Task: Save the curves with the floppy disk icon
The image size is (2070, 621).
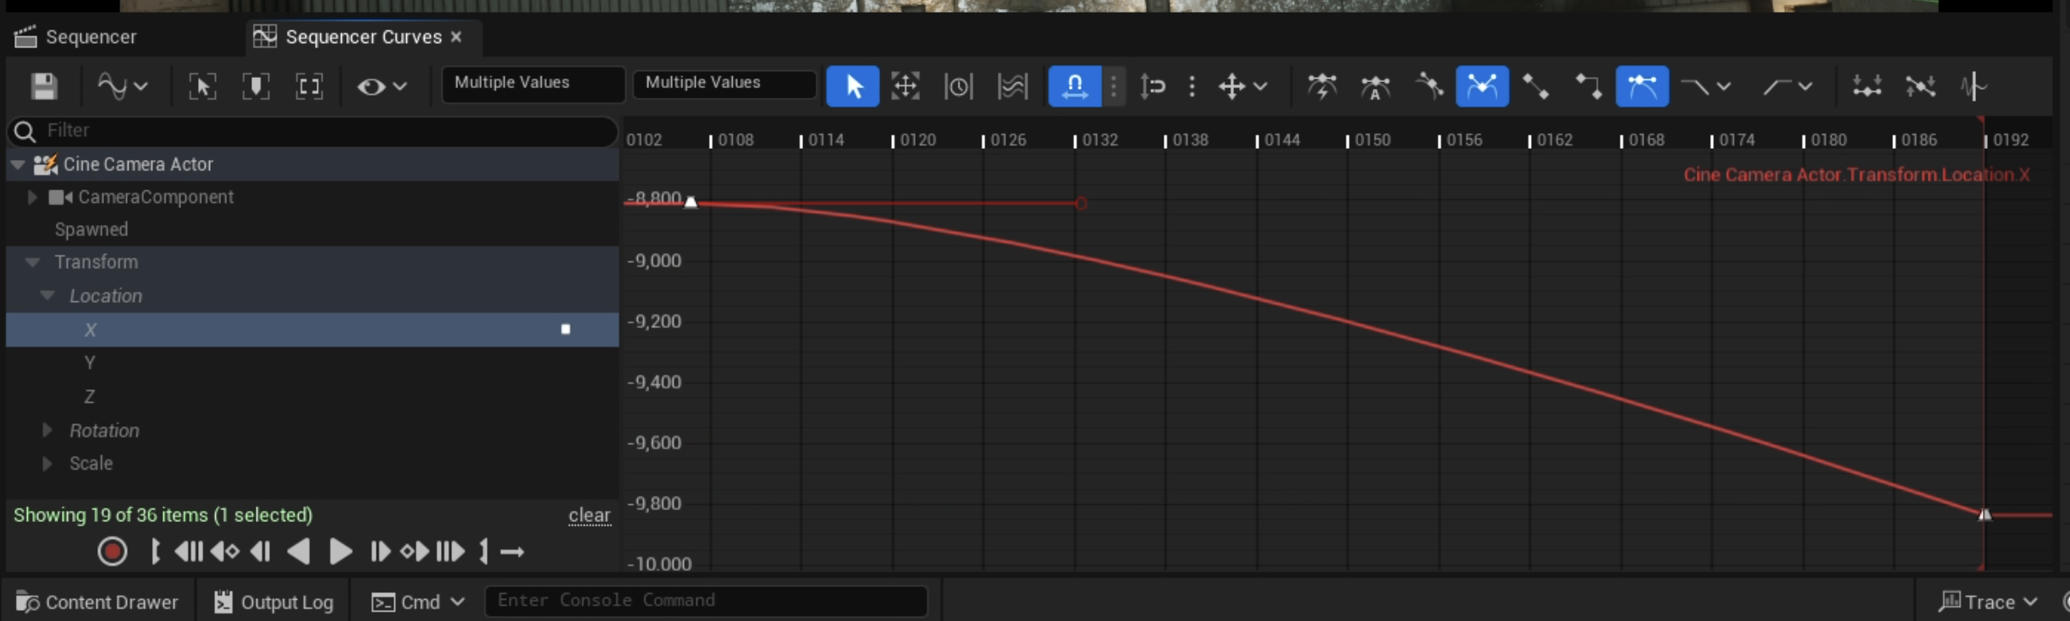Action: click(x=44, y=86)
